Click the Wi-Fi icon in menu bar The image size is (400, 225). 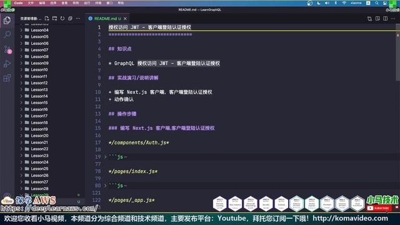(x=344, y=3)
